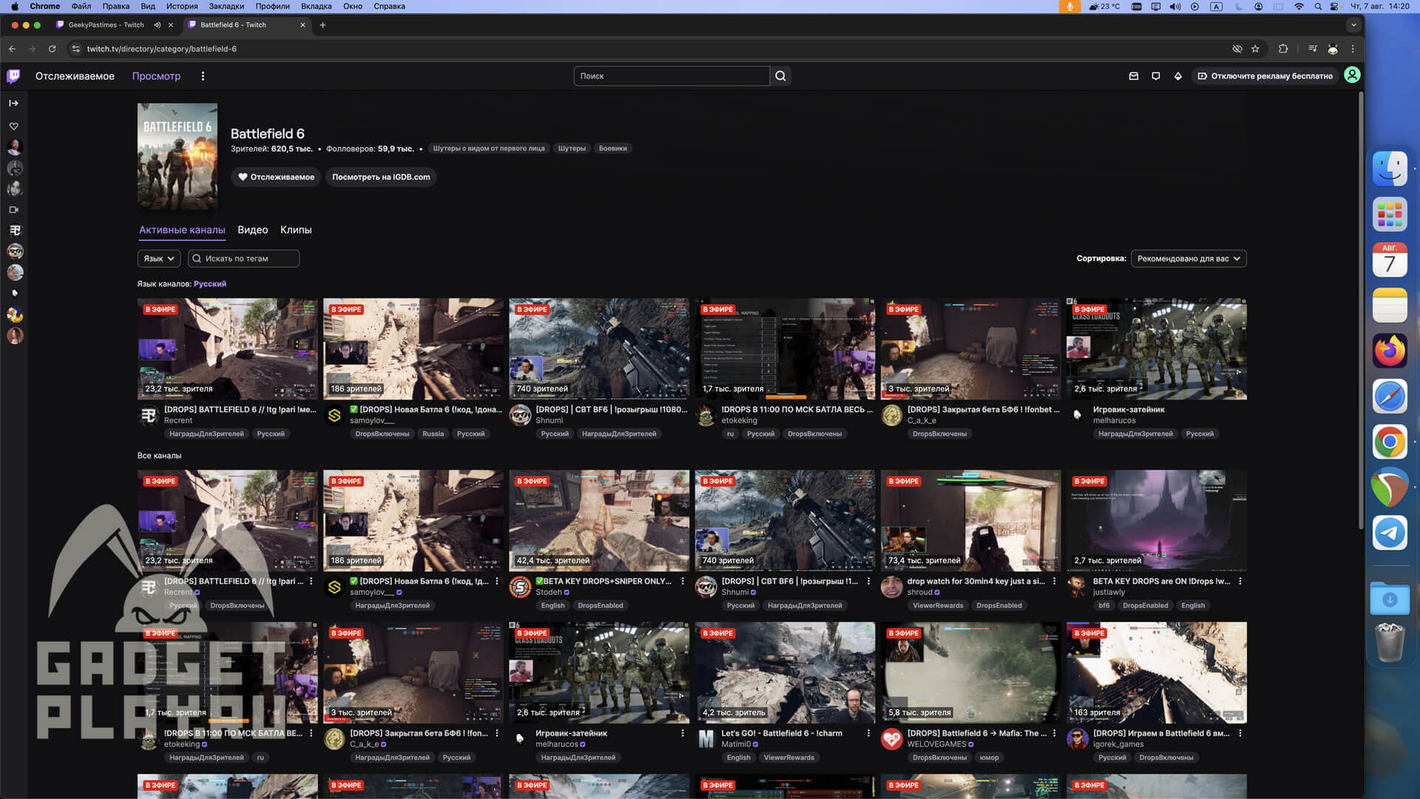
Task: Open Stodeh stream thumbnail with 42,4 тыс. зрителей
Action: [599, 521]
